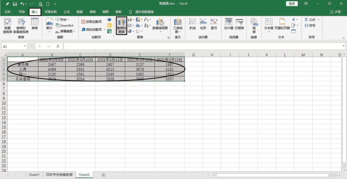Open the 形状 (Shapes) dropdown
347x179 pixels.
pyautogui.click(x=64, y=20)
